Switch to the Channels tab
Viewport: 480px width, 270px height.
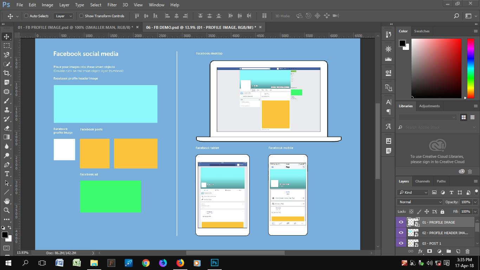(x=422, y=181)
